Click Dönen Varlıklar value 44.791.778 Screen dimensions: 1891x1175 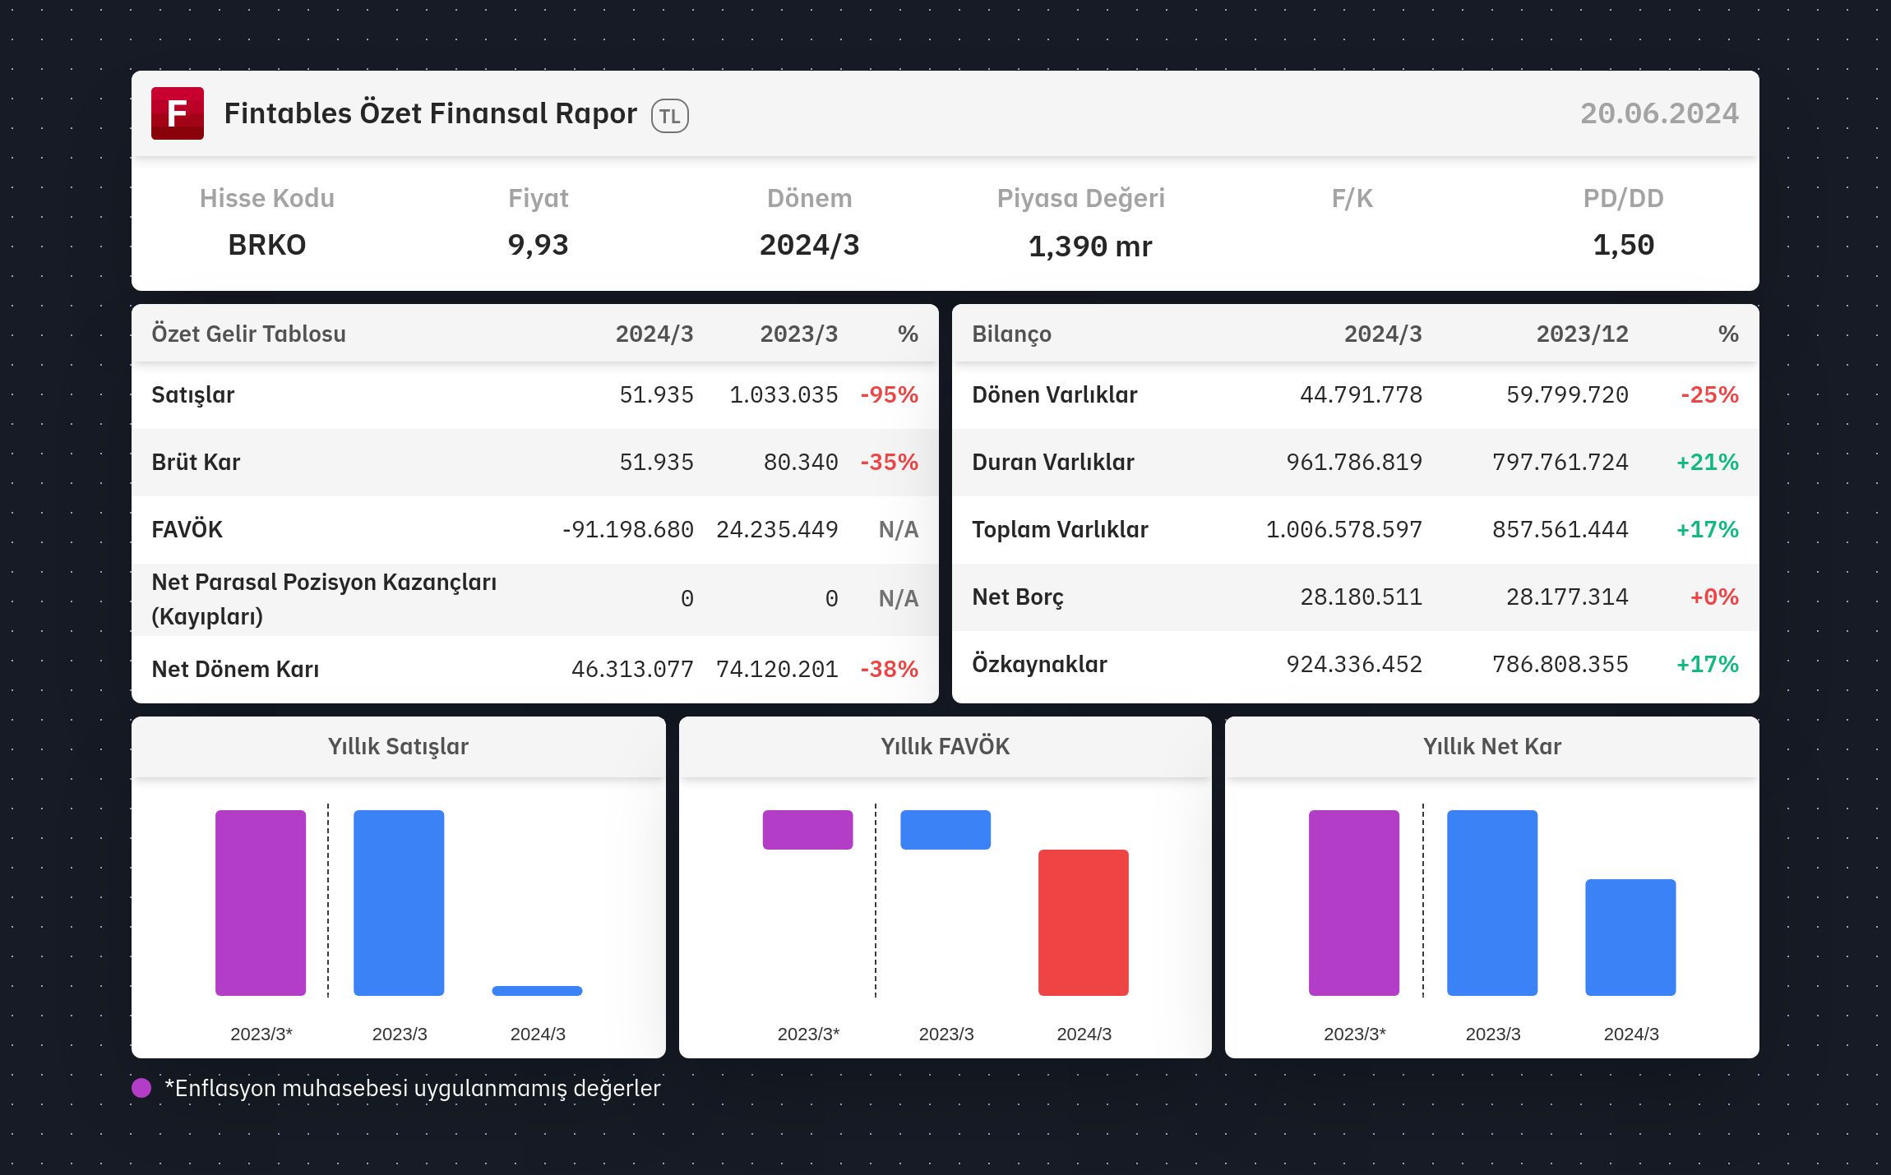(1361, 394)
